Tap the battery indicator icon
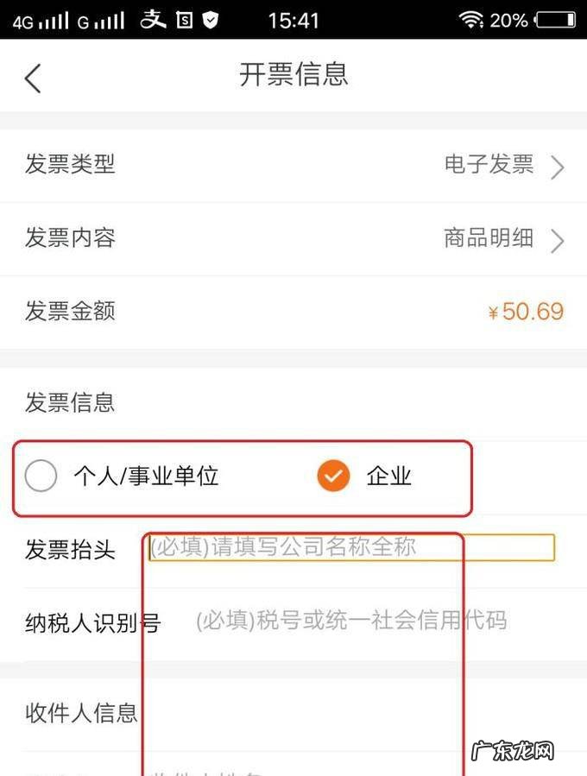 [555, 20]
